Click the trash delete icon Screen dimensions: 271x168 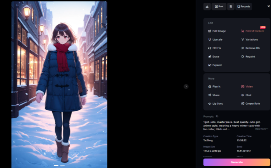231,7
